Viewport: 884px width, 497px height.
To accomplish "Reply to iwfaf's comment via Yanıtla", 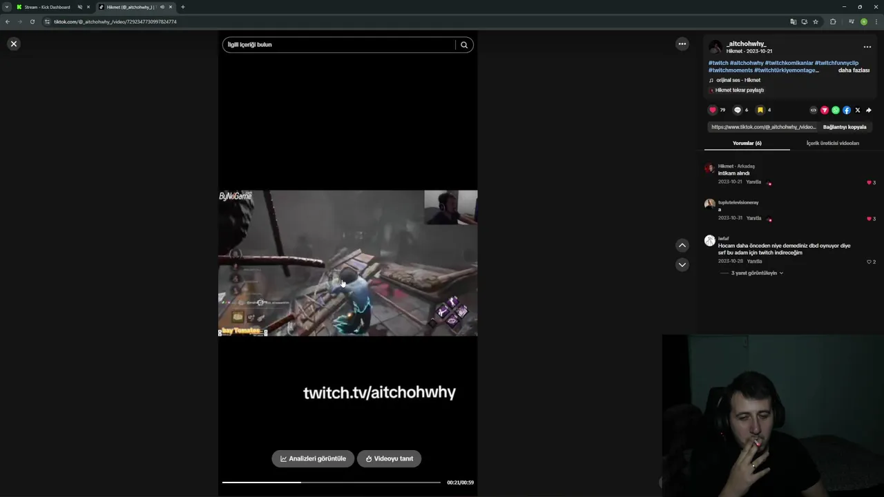I will tap(754, 262).
